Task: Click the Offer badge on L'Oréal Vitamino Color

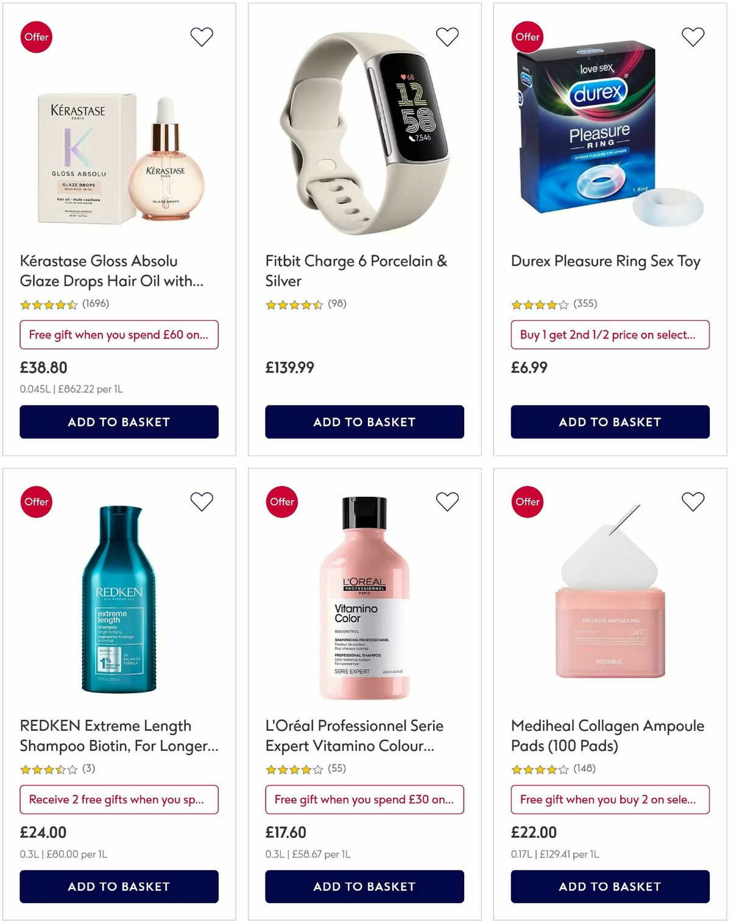Action: (x=281, y=502)
